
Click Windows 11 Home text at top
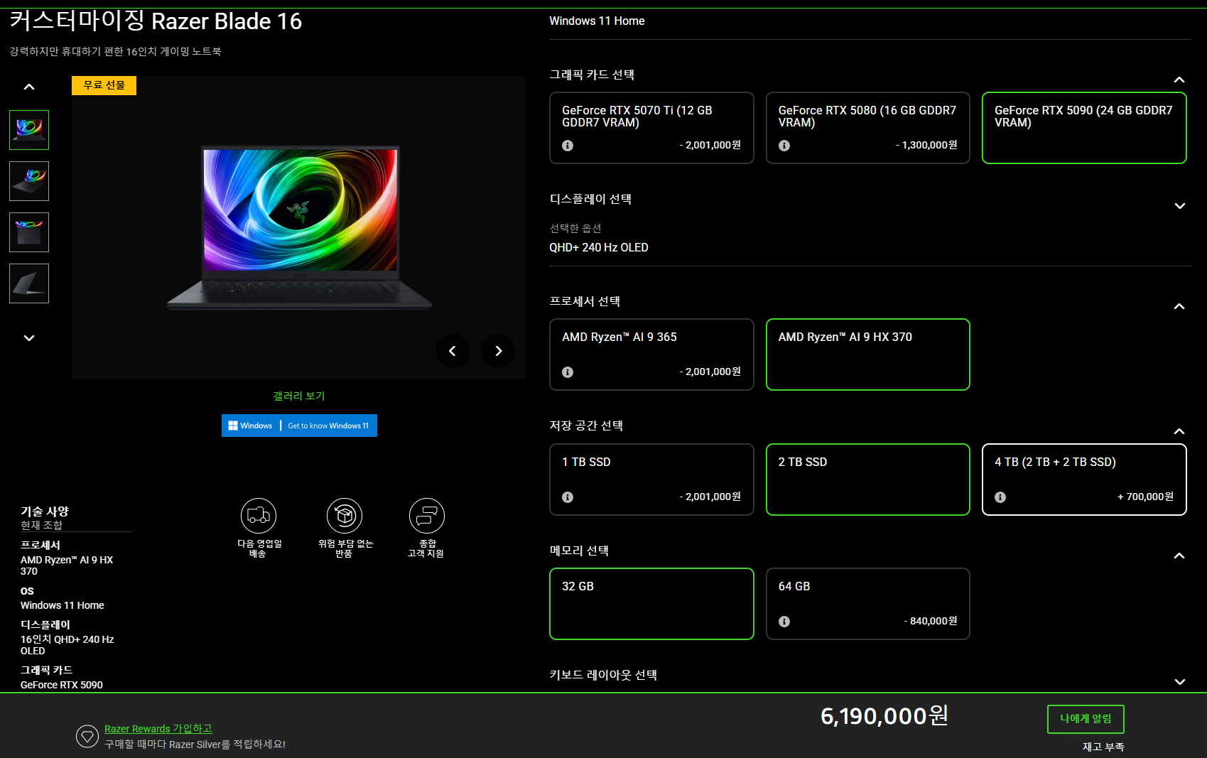pos(597,21)
